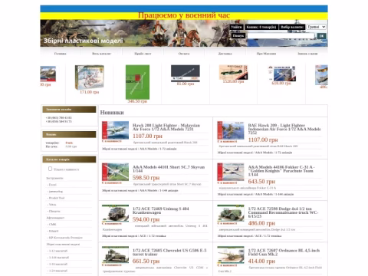Image resolution: width=368 pixels, height=276 pixels.
Task: Select 1-12 масштаб sidebar category
Action: pyautogui.click(x=58, y=251)
